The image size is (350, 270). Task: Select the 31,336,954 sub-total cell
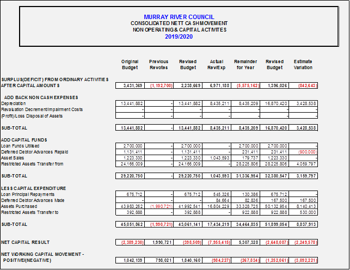tap(245, 176)
